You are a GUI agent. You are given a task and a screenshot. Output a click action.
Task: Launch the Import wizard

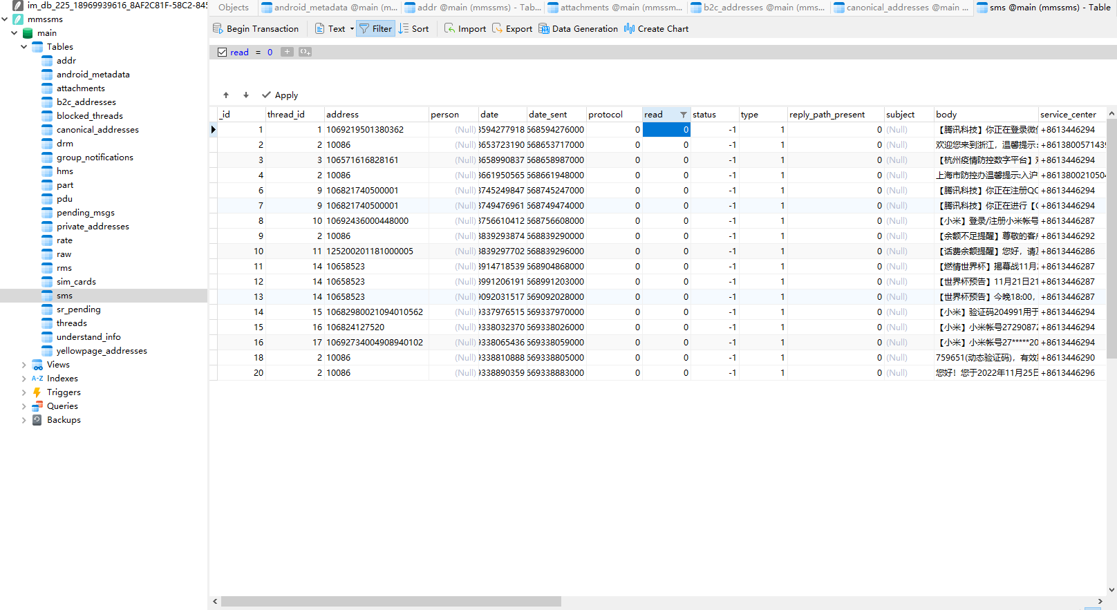464,29
